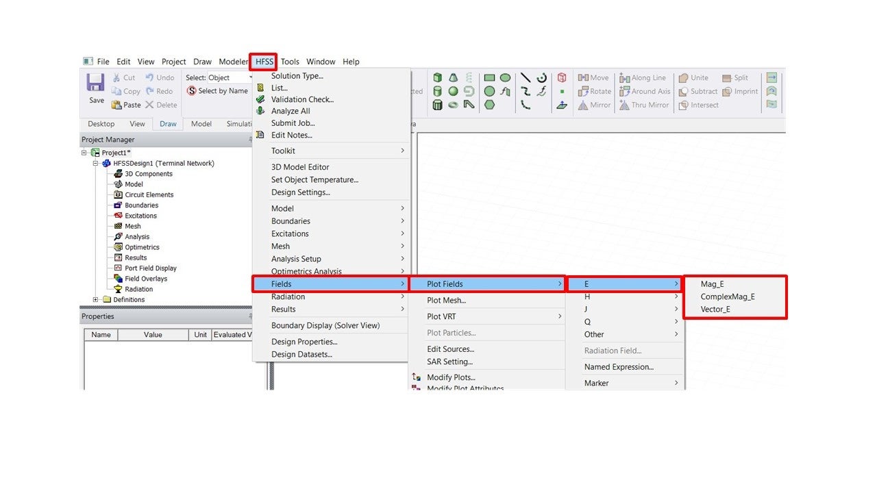
Task: Click the Validation Check green checkmark icon
Action: click(x=260, y=99)
